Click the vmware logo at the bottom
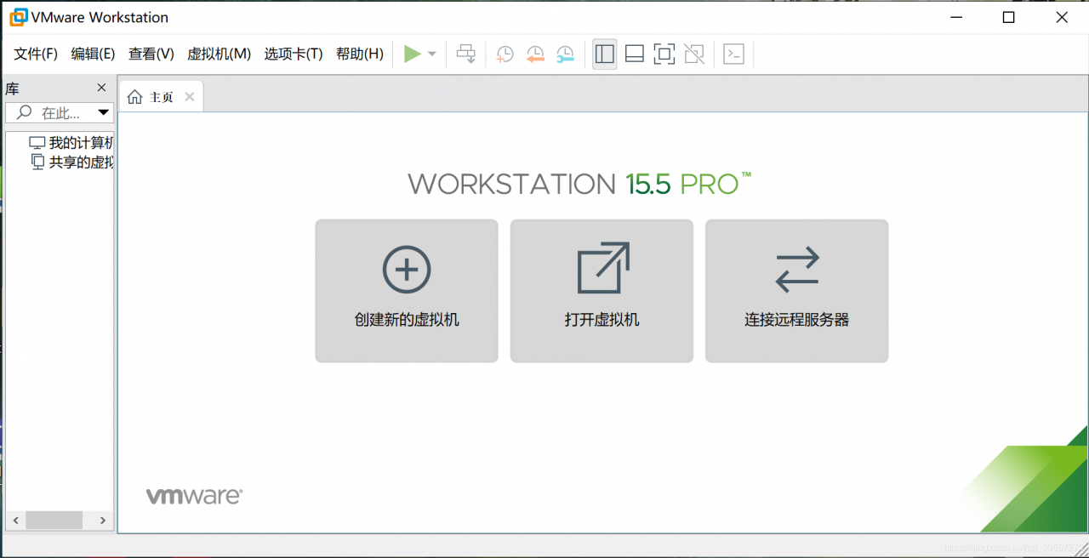The width and height of the screenshot is (1089, 558). [x=194, y=497]
